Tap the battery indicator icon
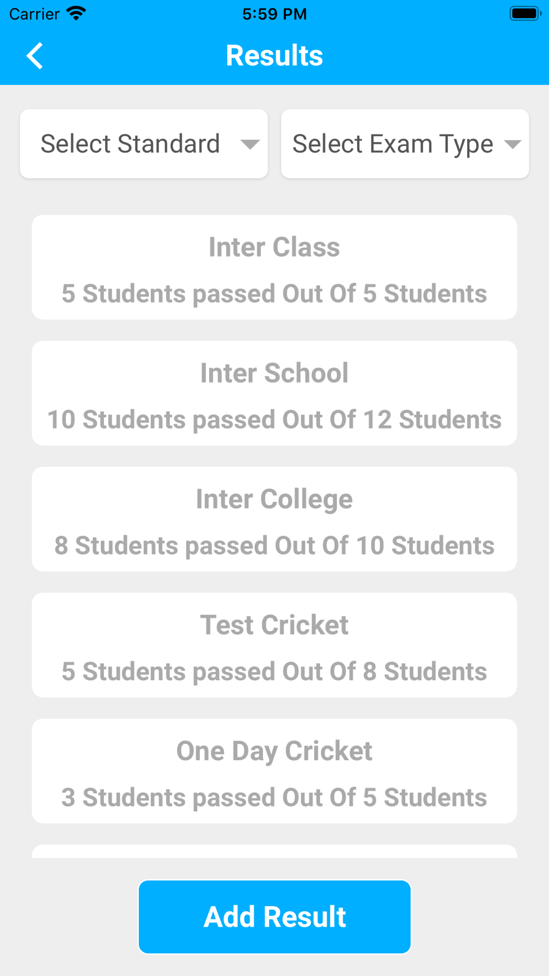The image size is (549, 976). 525,14
